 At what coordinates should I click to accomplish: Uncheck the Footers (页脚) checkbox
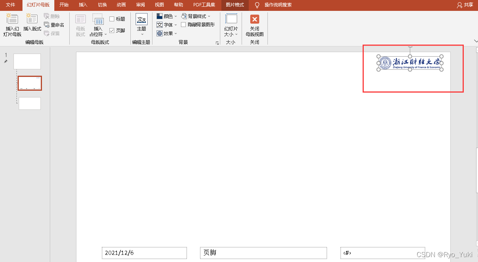pyautogui.click(x=112, y=31)
